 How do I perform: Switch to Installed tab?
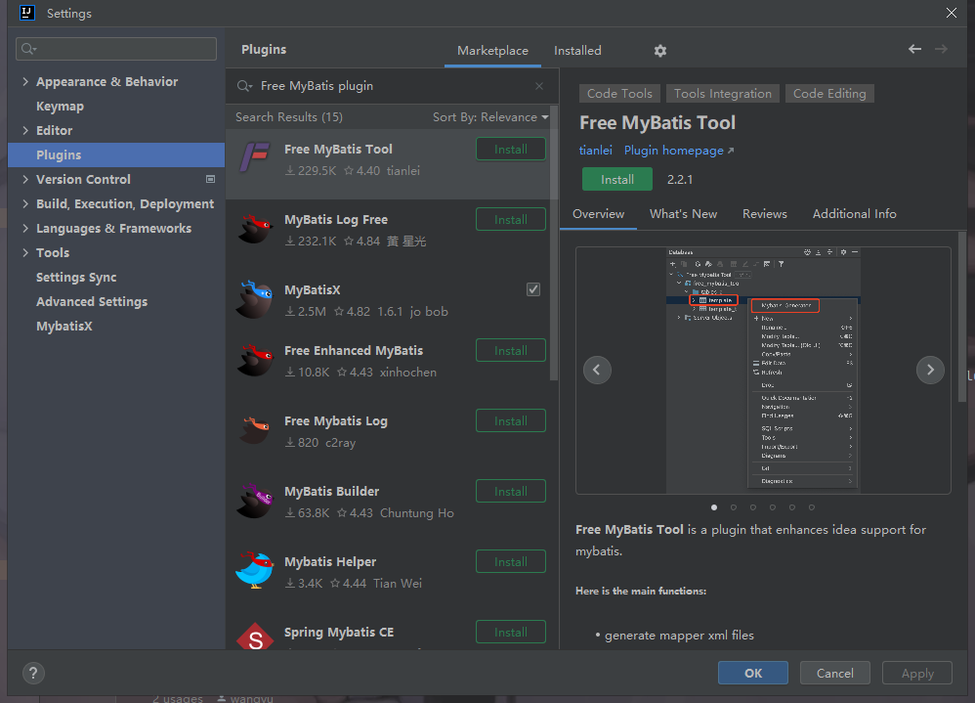click(x=577, y=51)
